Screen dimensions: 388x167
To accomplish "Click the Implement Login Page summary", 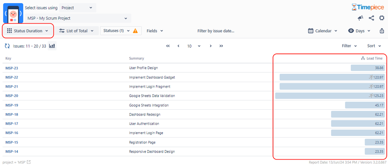I will pyautogui.click(x=146, y=133).
